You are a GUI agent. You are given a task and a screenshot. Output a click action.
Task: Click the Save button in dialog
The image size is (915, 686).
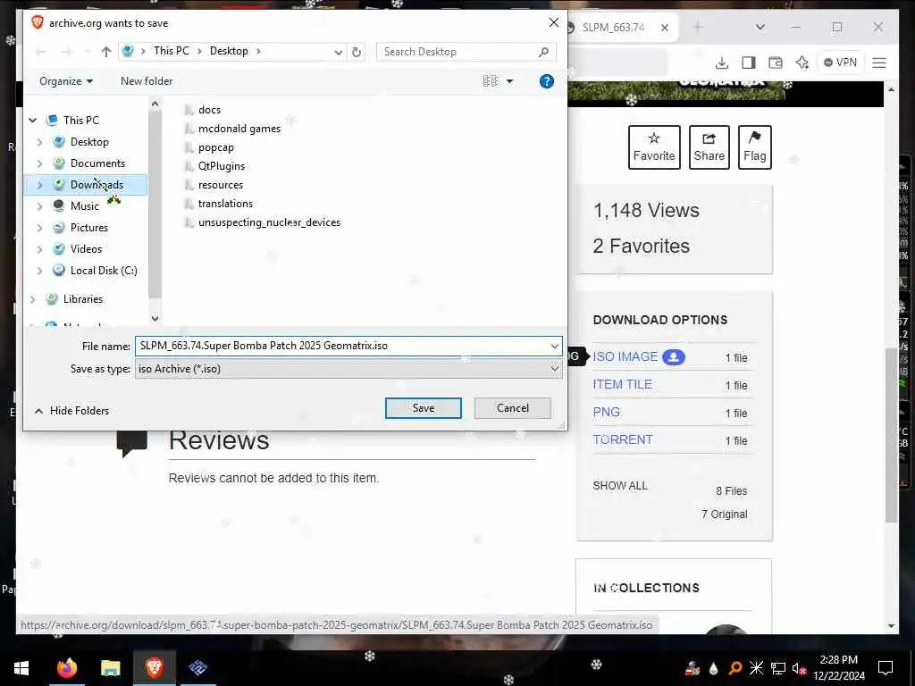coord(423,408)
